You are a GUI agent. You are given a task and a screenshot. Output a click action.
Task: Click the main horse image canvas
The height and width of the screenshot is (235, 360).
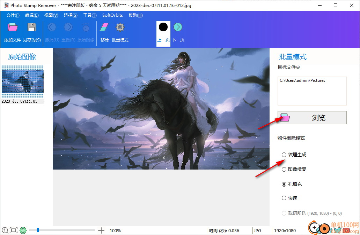pyautogui.click(x=161, y=109)
